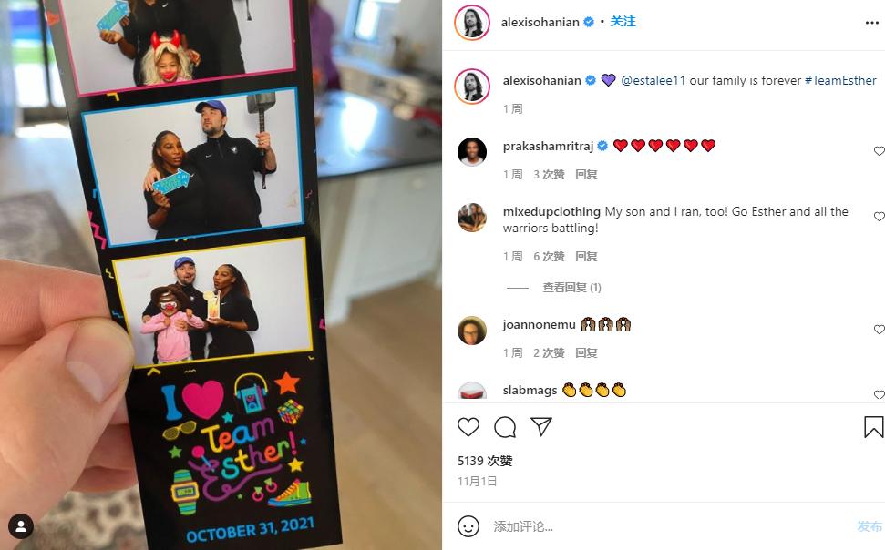Open emoji picker smiley icon

coord(468,526)
